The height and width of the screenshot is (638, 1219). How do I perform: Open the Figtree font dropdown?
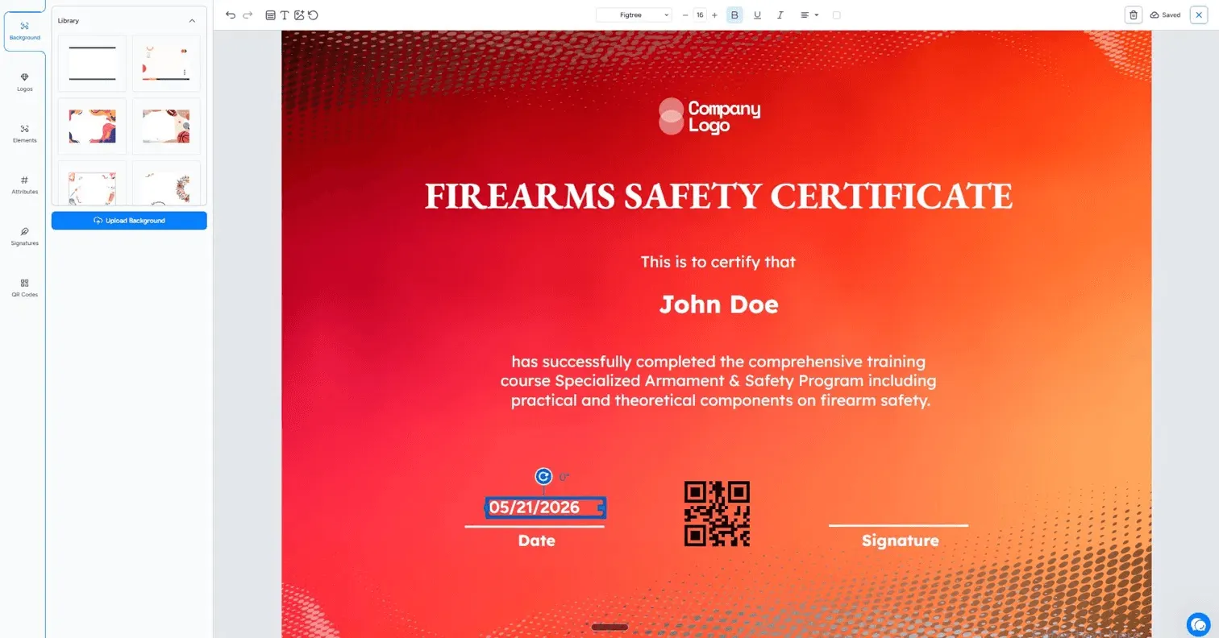pyautogui.click(x=634, y=15)
